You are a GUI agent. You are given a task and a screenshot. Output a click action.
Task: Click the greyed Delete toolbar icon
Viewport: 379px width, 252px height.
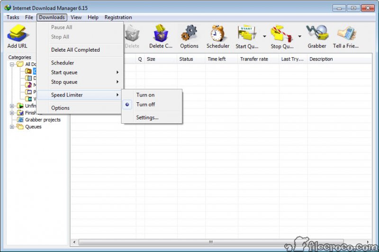132,33
